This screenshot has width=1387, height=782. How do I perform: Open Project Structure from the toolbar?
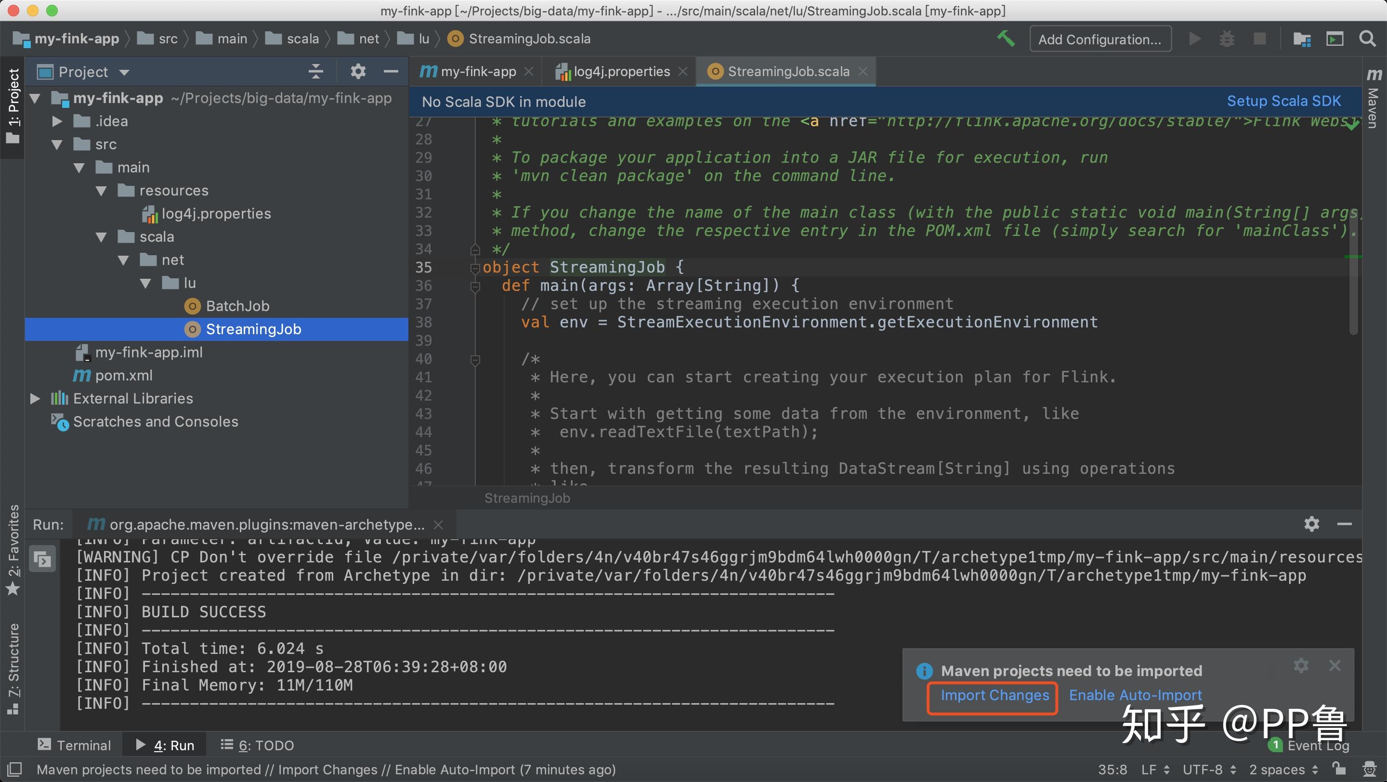pyautogui.click(x=1301, y=39)
